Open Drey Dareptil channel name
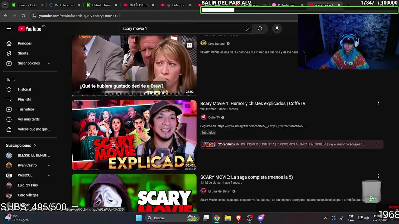This screenshot has width=399, height=224. point(217,44)
